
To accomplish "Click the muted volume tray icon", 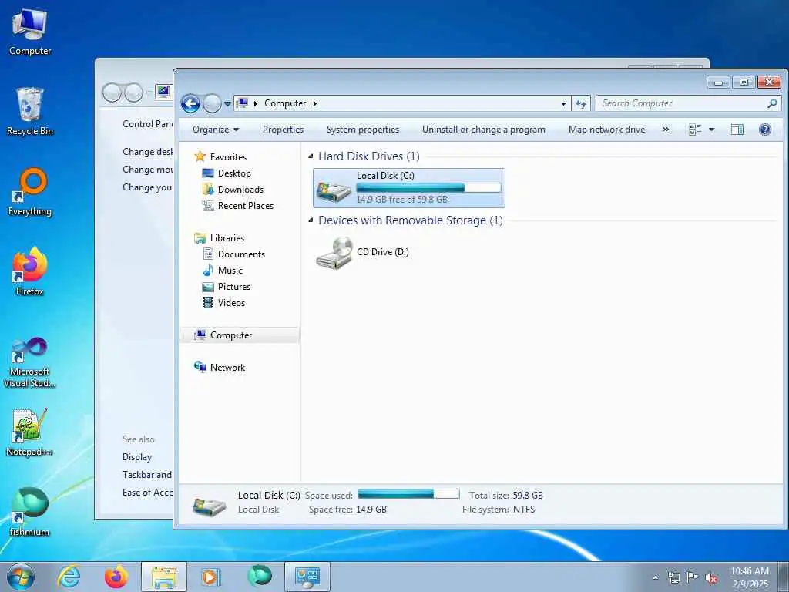I will click(711, 577).
